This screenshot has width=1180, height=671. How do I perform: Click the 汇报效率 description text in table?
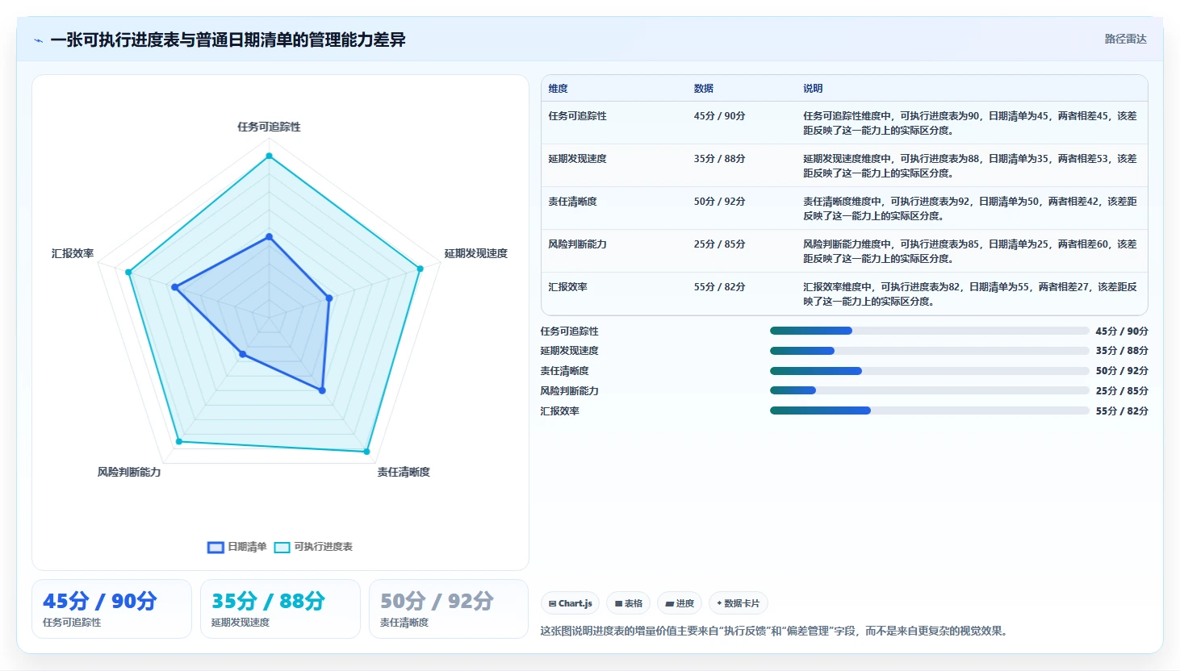pos(969,294)
